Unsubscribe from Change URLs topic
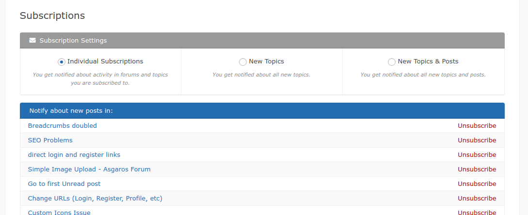This screenshot has width=528, height=215. coord(477,199)
